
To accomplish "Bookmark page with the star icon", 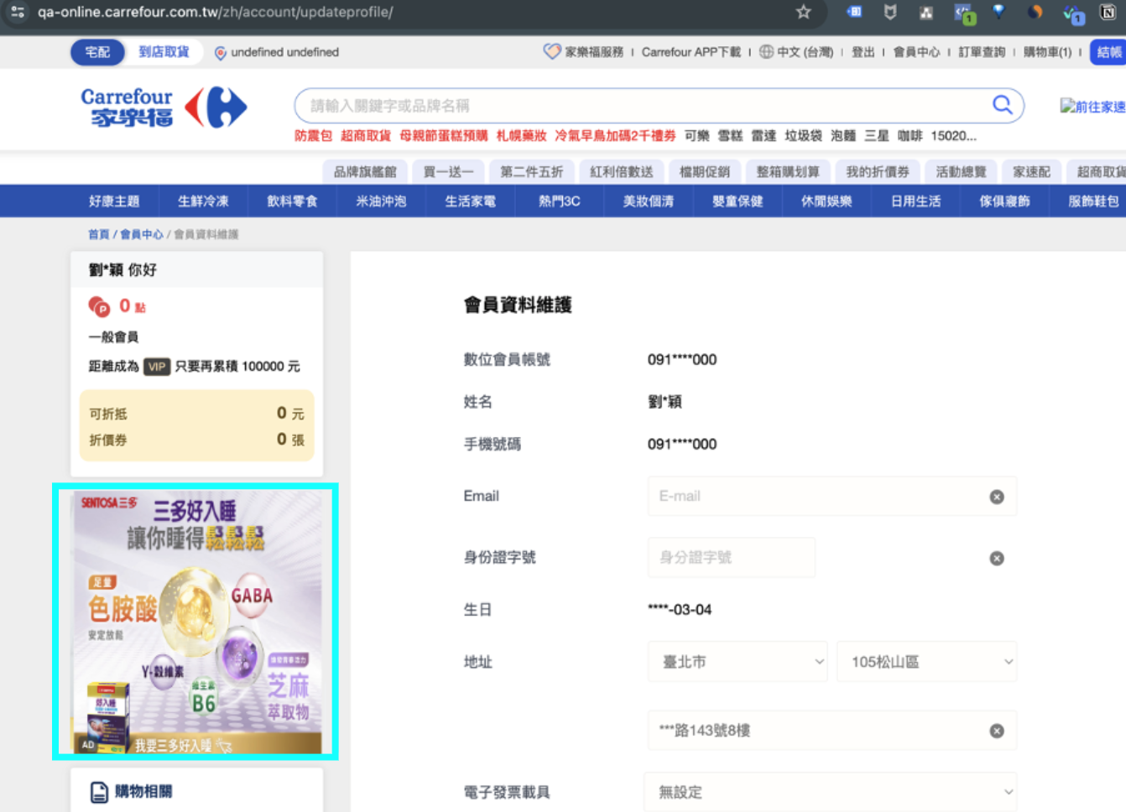I will (803, 12).
